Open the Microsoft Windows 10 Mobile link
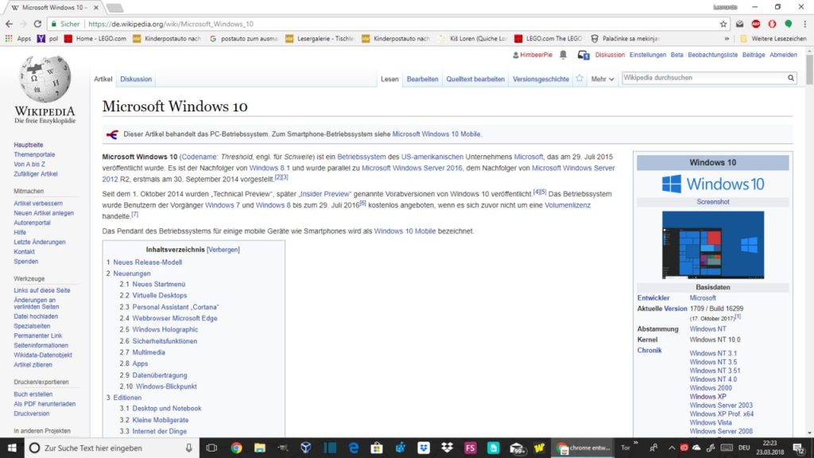This screenshot has height=458, width=814. pyautogui.click(x=436, y=134)
